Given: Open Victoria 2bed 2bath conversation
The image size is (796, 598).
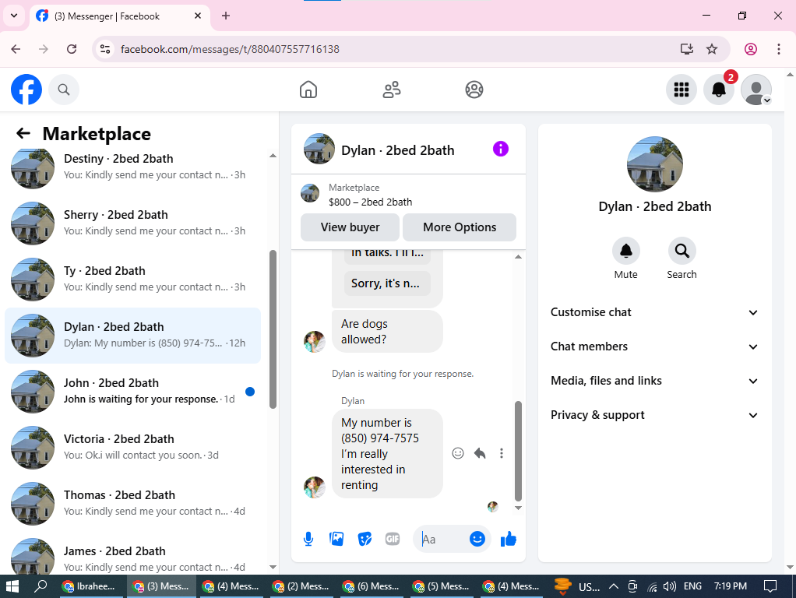Looking at the screenshot, I should (133, 447).
